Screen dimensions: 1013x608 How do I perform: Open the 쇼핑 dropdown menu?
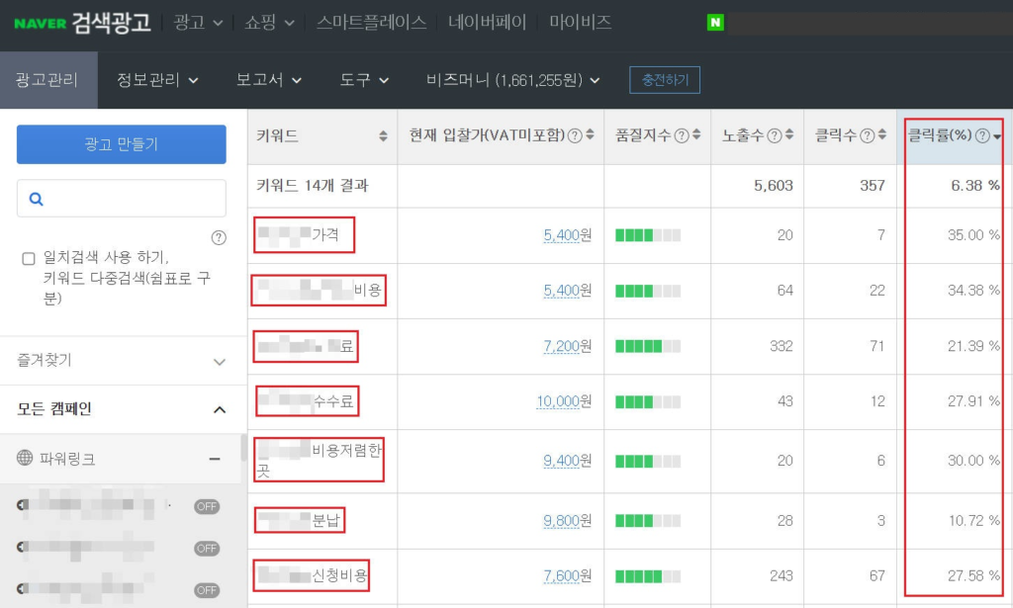coord(269,23)
